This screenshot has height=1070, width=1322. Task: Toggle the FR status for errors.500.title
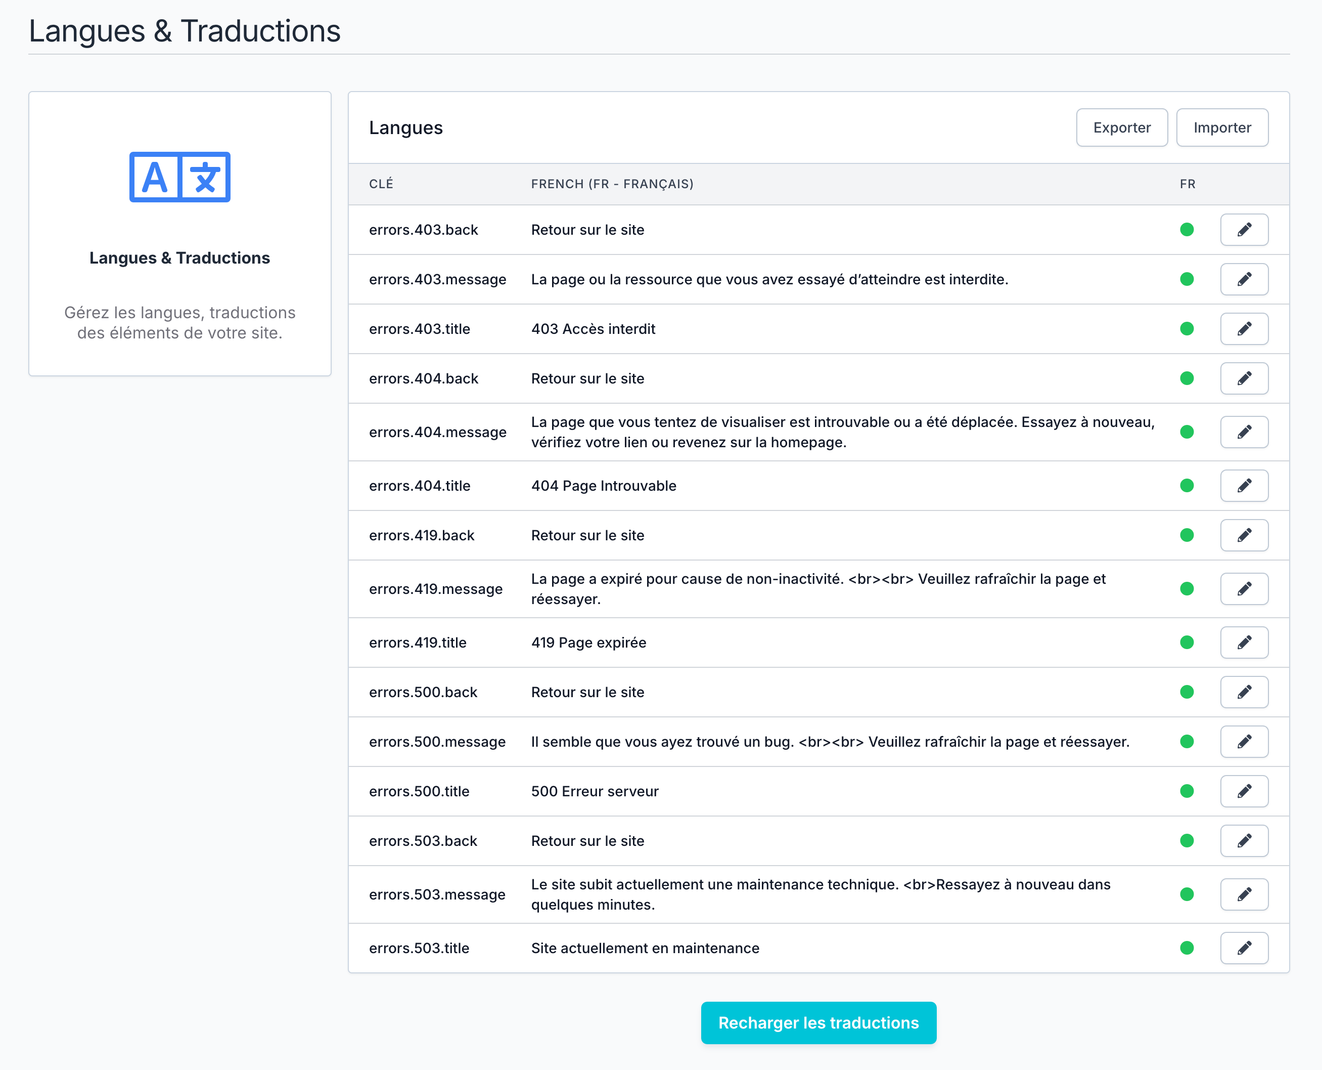click(x=1187, y=791)
